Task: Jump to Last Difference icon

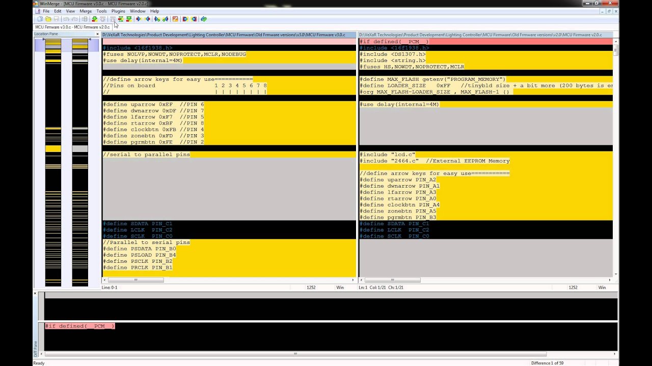Action: (129, 19)
